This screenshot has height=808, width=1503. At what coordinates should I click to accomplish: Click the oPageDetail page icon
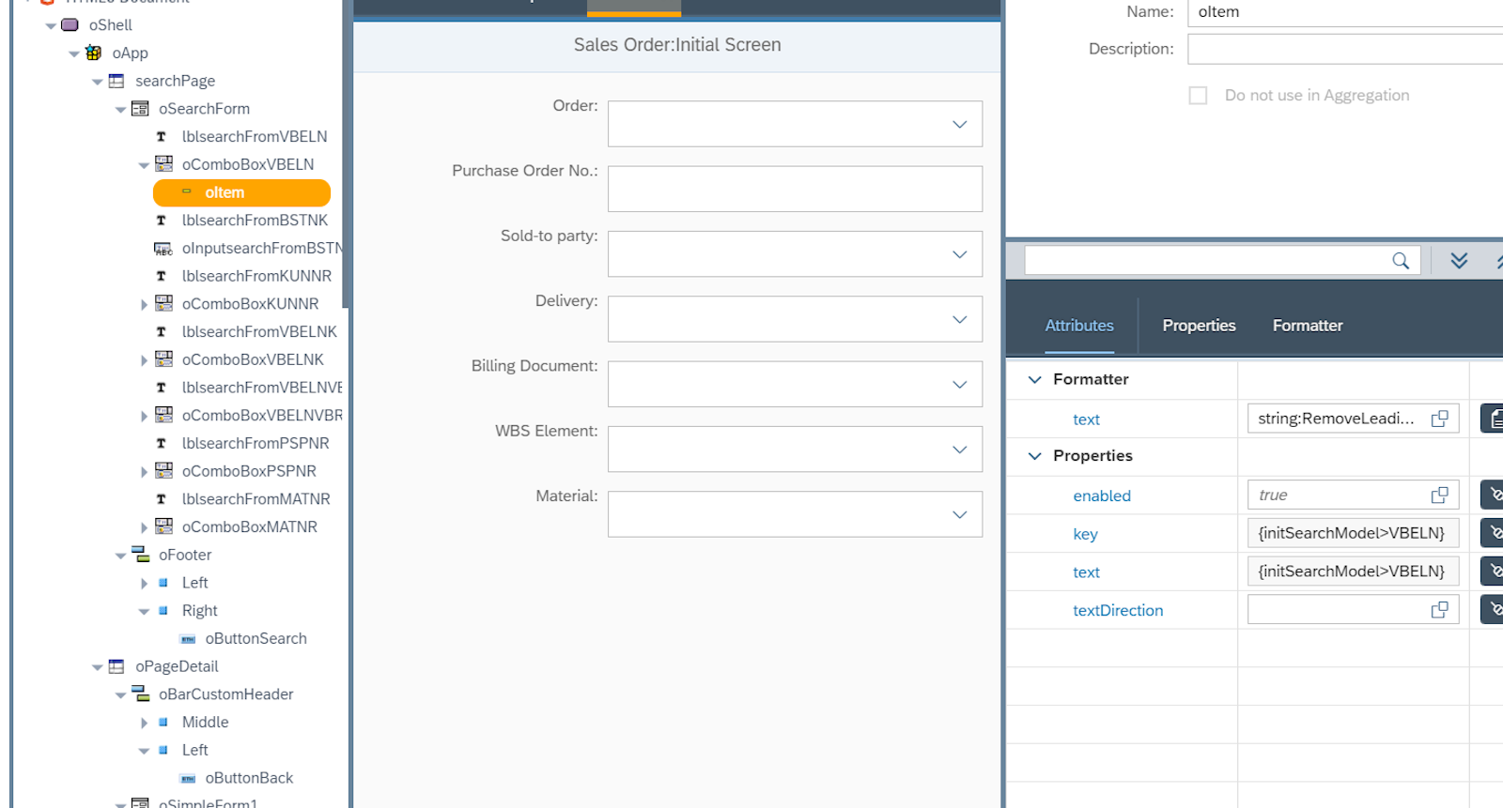click(116, 666)
